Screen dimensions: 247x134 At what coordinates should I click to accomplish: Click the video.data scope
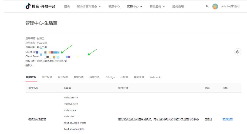70,110
